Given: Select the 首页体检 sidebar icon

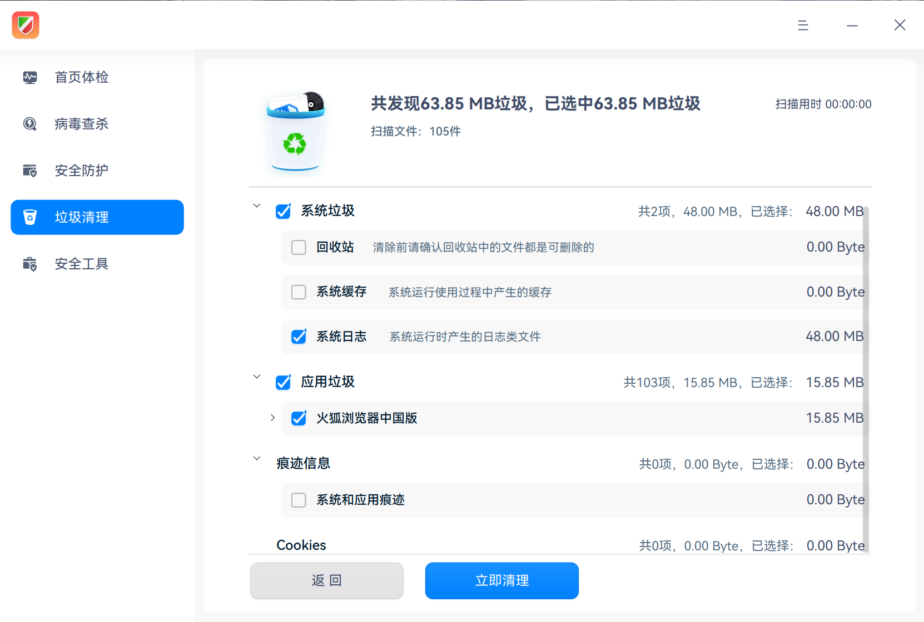Looking at the screenshot, I should point(30,77).
